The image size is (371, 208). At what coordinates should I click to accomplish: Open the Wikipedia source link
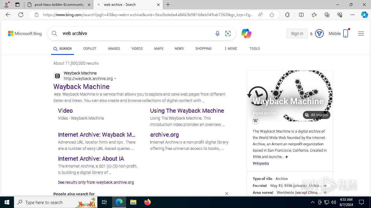coord(261,164)
